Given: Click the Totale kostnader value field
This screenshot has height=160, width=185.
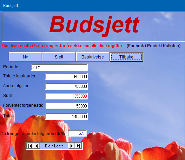Looking at the screenshot, I should [x=67, y=77].
